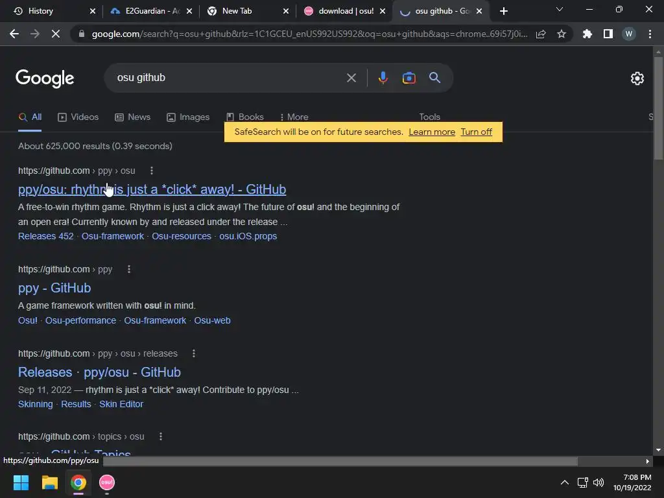Select the News search filter
This screenshot has height=498, width=664.
[x=132, y=117]
